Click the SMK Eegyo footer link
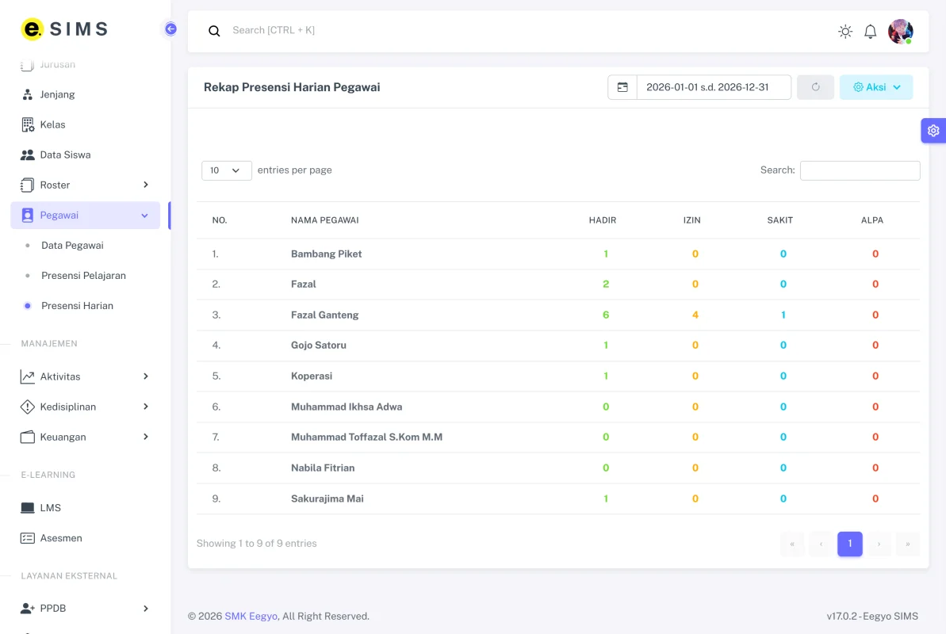The width and height of the screenshot is (946, 634). pos(251,616)
